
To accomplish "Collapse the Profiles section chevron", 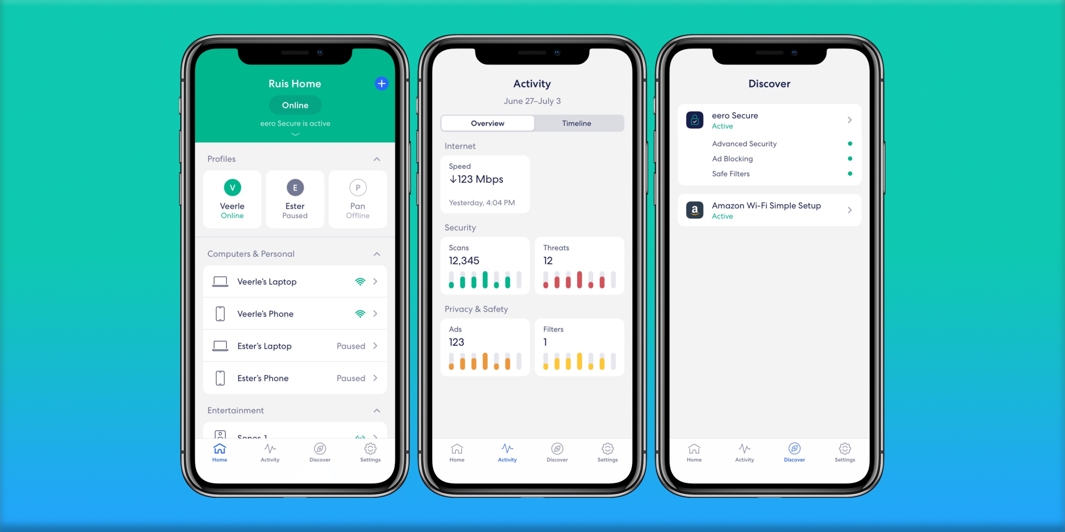I will pyautogui.click(x=376, y=159).
